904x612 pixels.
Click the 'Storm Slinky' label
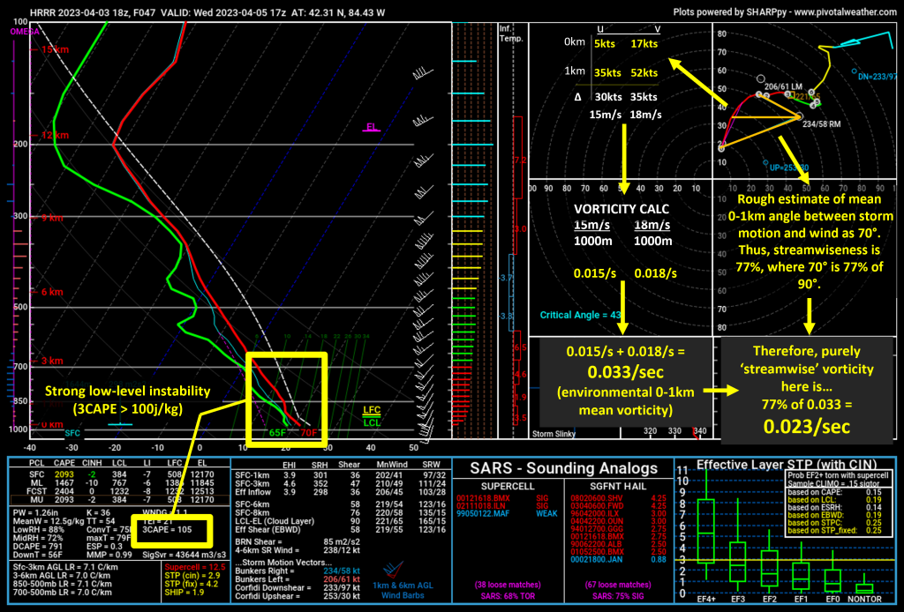tap(554, 434)
